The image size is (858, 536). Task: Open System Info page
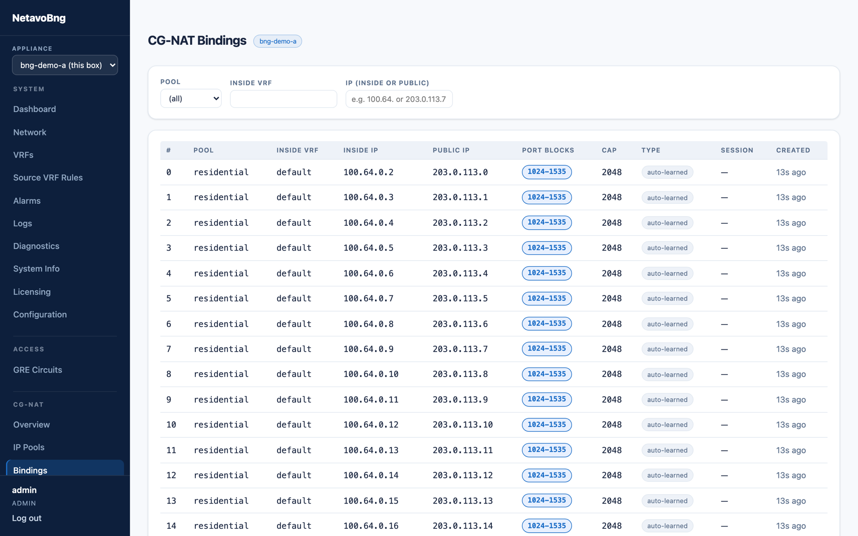pyautogui.click(x=36, y=269)
